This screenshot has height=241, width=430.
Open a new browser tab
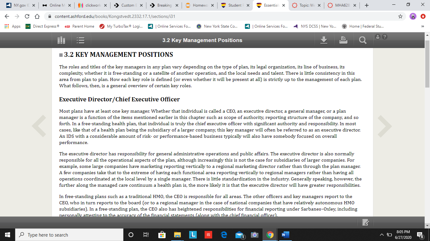[x=366, y=5]
